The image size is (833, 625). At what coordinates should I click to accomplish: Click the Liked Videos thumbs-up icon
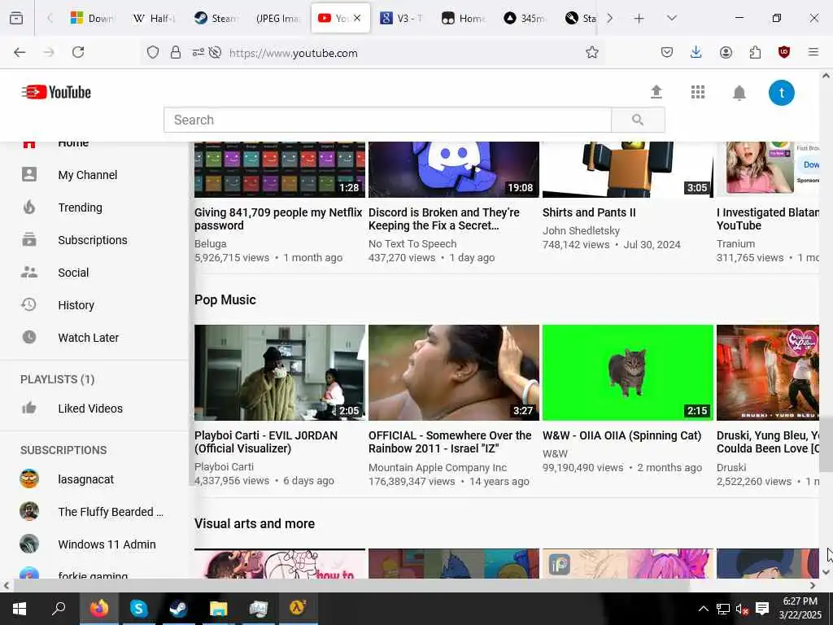point(29,408)
